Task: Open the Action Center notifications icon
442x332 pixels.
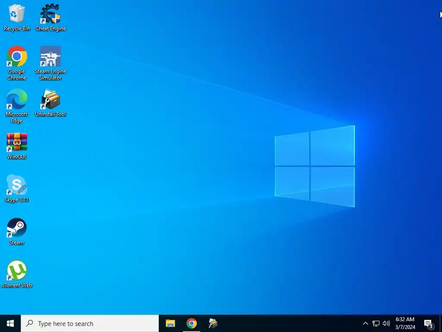Action: (429, 323)
